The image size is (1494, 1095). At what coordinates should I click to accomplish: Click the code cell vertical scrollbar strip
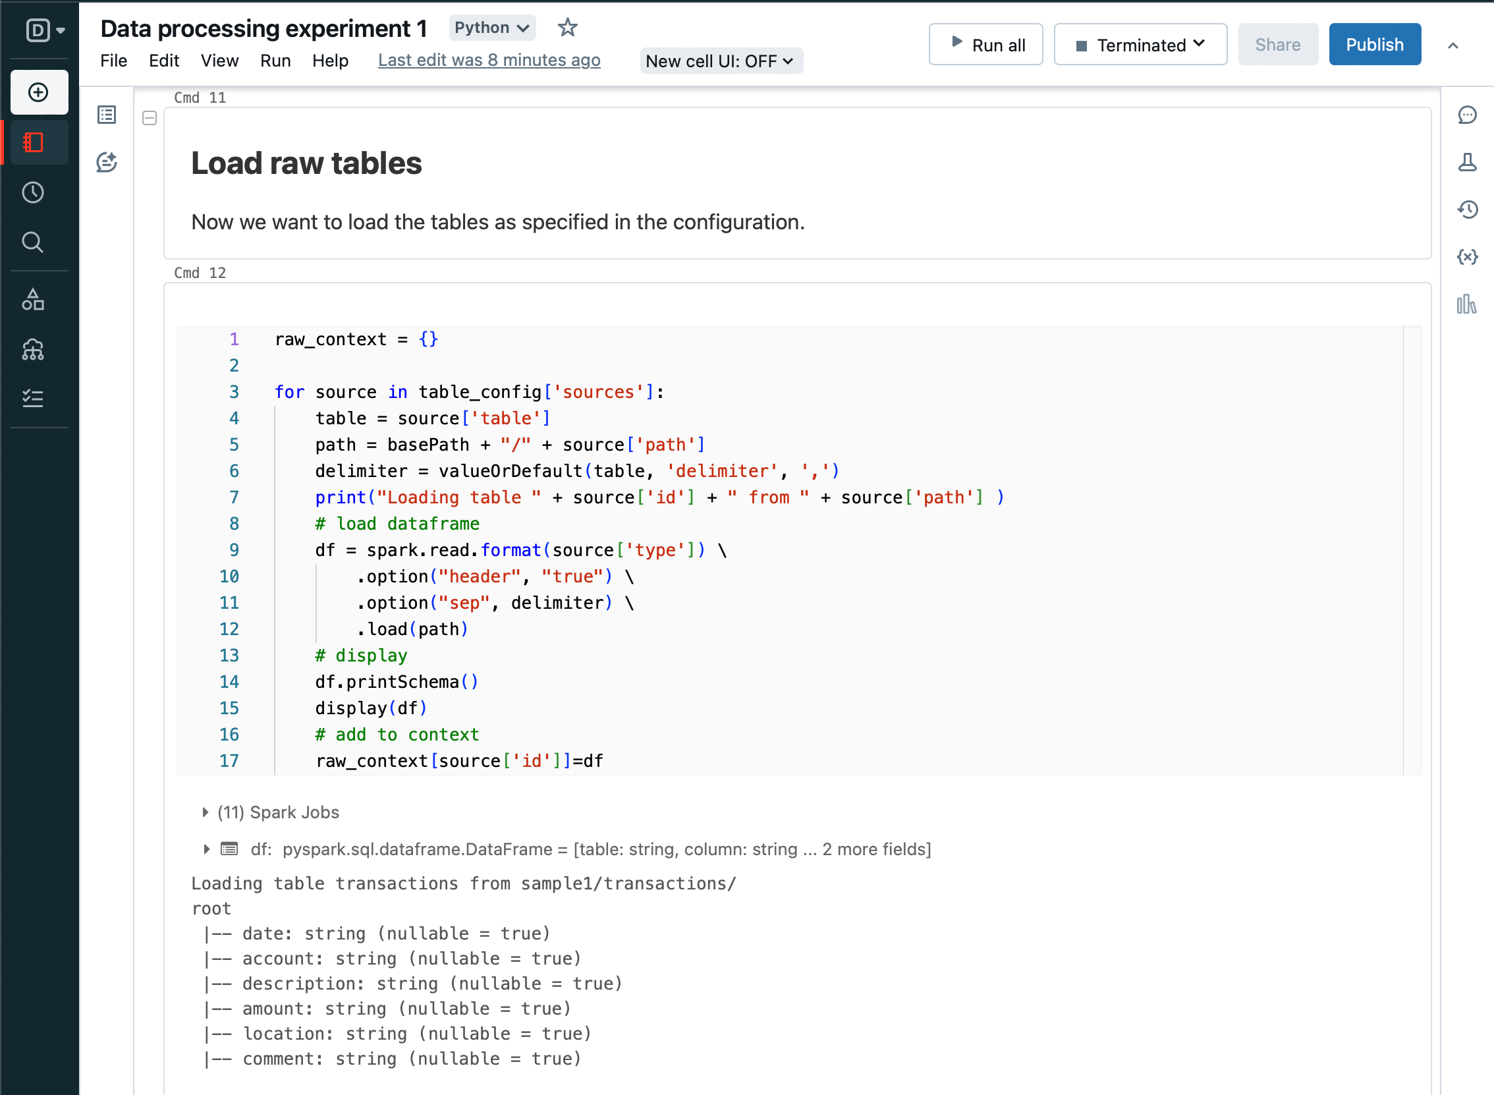tap(1412, 550)
